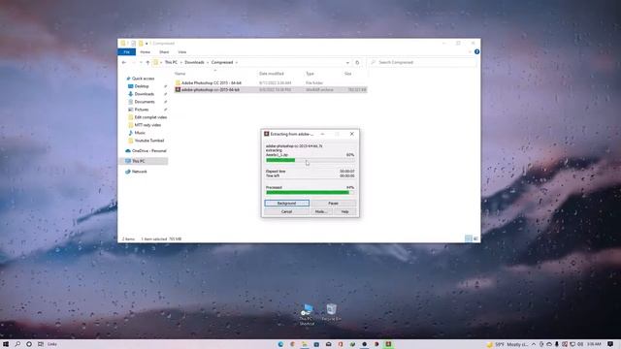Screen dimensions: 621x349
Task: Open the Explorer title bar properties quick-access icon
Action: [134, 43]
